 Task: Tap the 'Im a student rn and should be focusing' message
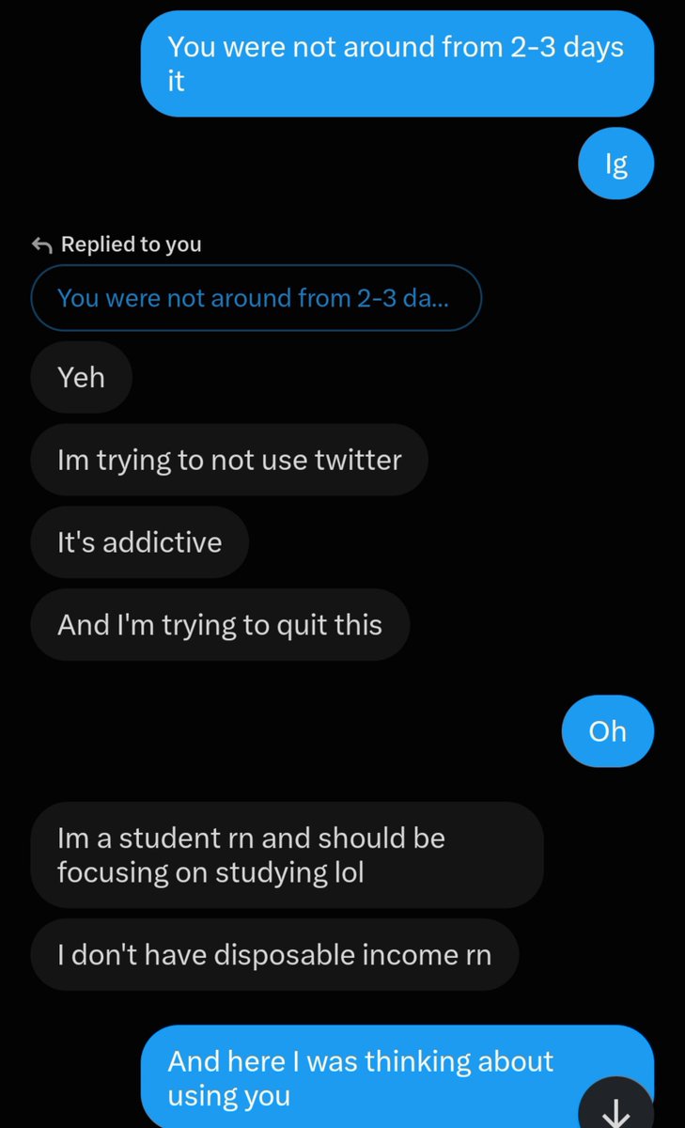(287, 854)
